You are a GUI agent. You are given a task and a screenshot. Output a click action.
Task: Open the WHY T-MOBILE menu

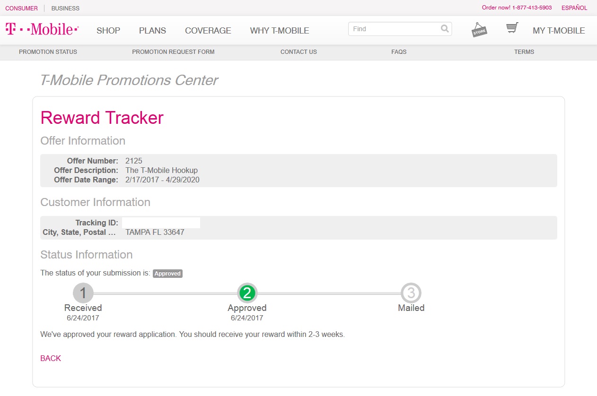point(280,31)
